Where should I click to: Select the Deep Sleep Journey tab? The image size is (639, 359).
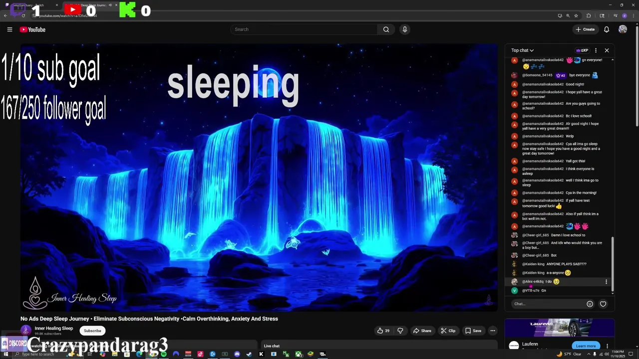point(90,5)
